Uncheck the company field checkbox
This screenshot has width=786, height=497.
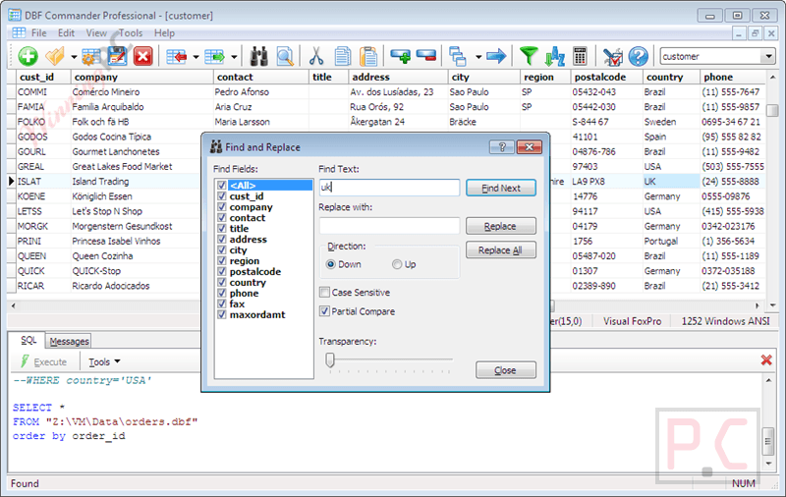(x=222, y=207)
